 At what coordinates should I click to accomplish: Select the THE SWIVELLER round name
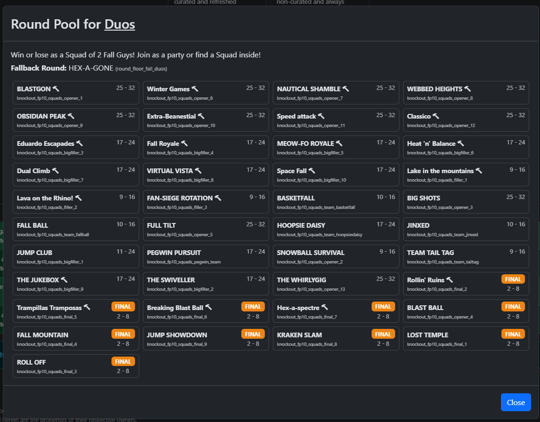point(171,280)
